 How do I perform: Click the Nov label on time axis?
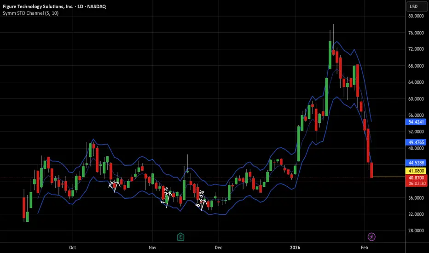152,247
